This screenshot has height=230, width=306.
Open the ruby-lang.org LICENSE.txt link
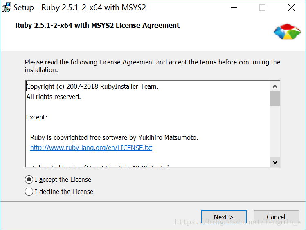coord(91,148)
